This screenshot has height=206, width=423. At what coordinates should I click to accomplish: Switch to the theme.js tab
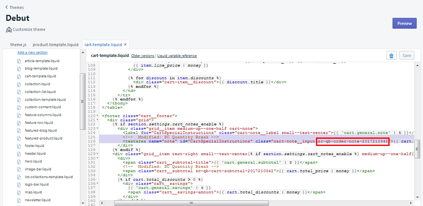tap(19, 44)
